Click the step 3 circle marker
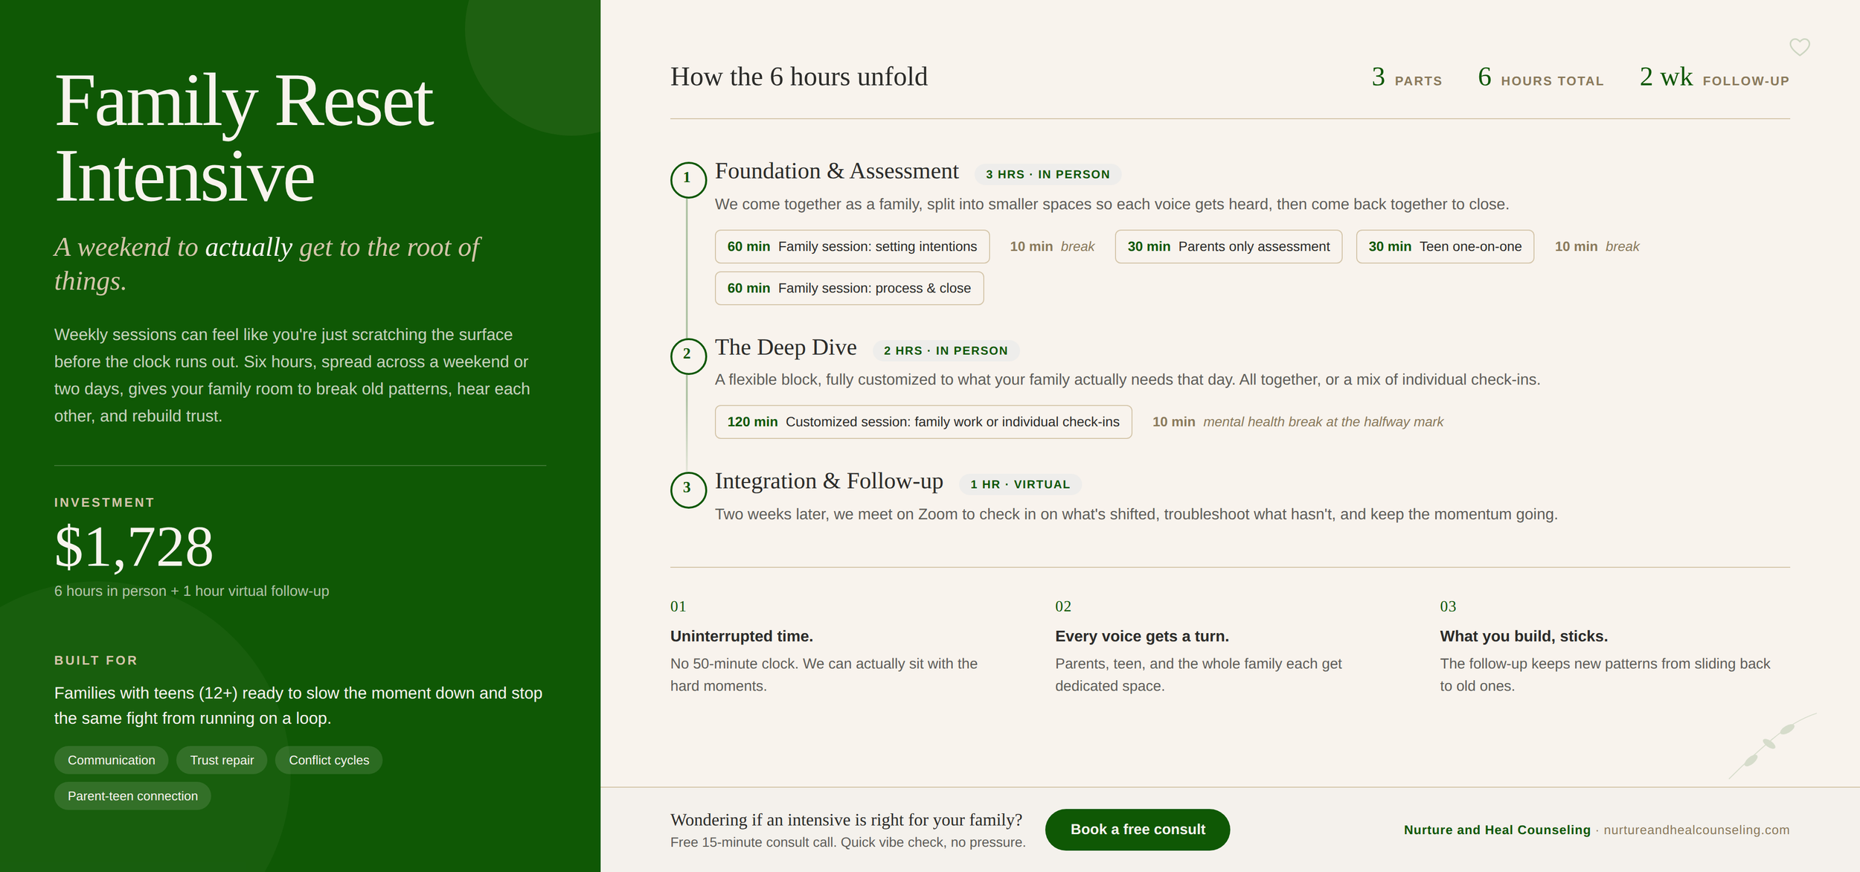This screenshot has width=1860, height=872. pos(687,490)
